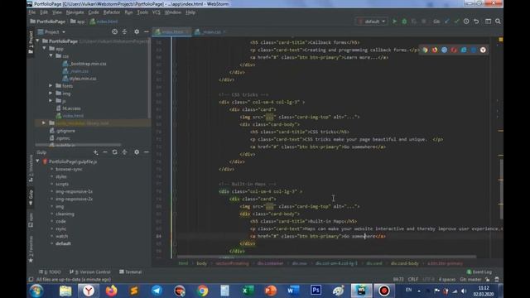The image size is (530, 298).
Task: Expand the fonts folder
Action: (51, 86)
